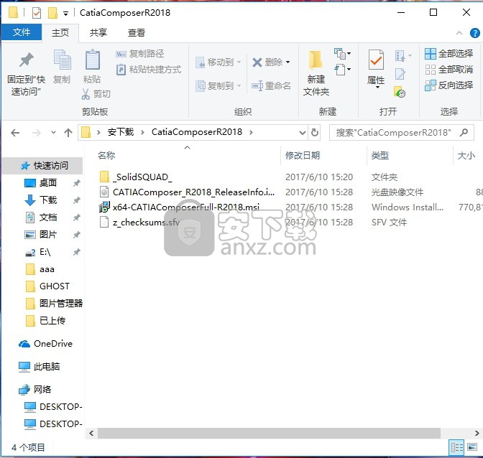Refresh the current folder view
This screenshot has width=483, height=458.
click(x=315, y=133)
